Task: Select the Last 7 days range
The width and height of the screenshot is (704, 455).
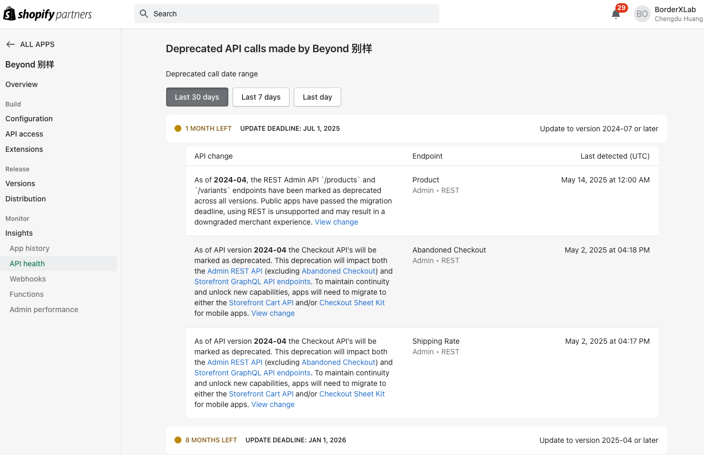Action: 261,97
